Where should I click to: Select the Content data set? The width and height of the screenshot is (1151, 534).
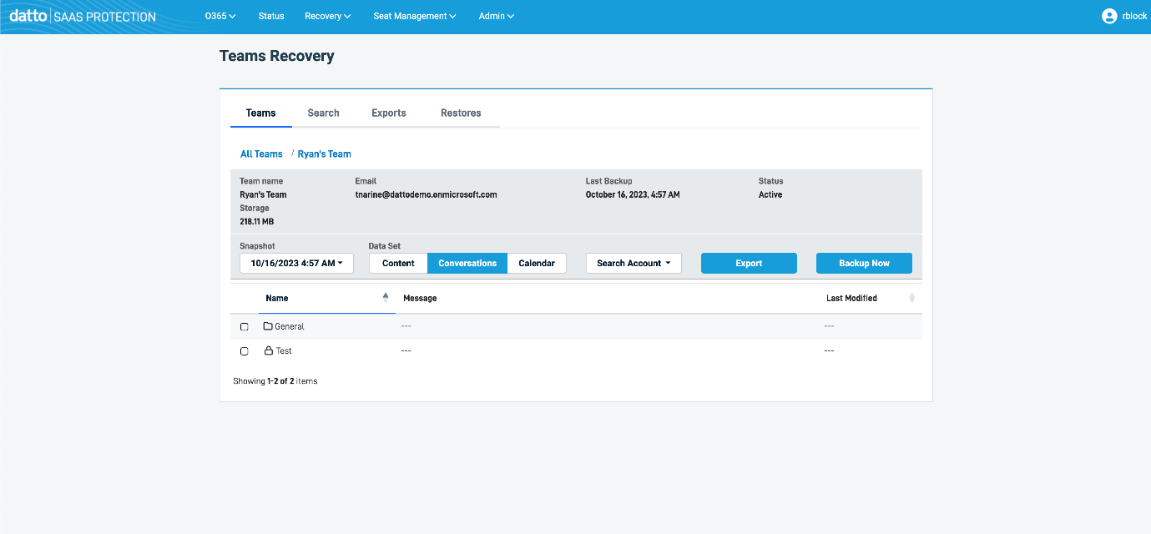point(398,263)
